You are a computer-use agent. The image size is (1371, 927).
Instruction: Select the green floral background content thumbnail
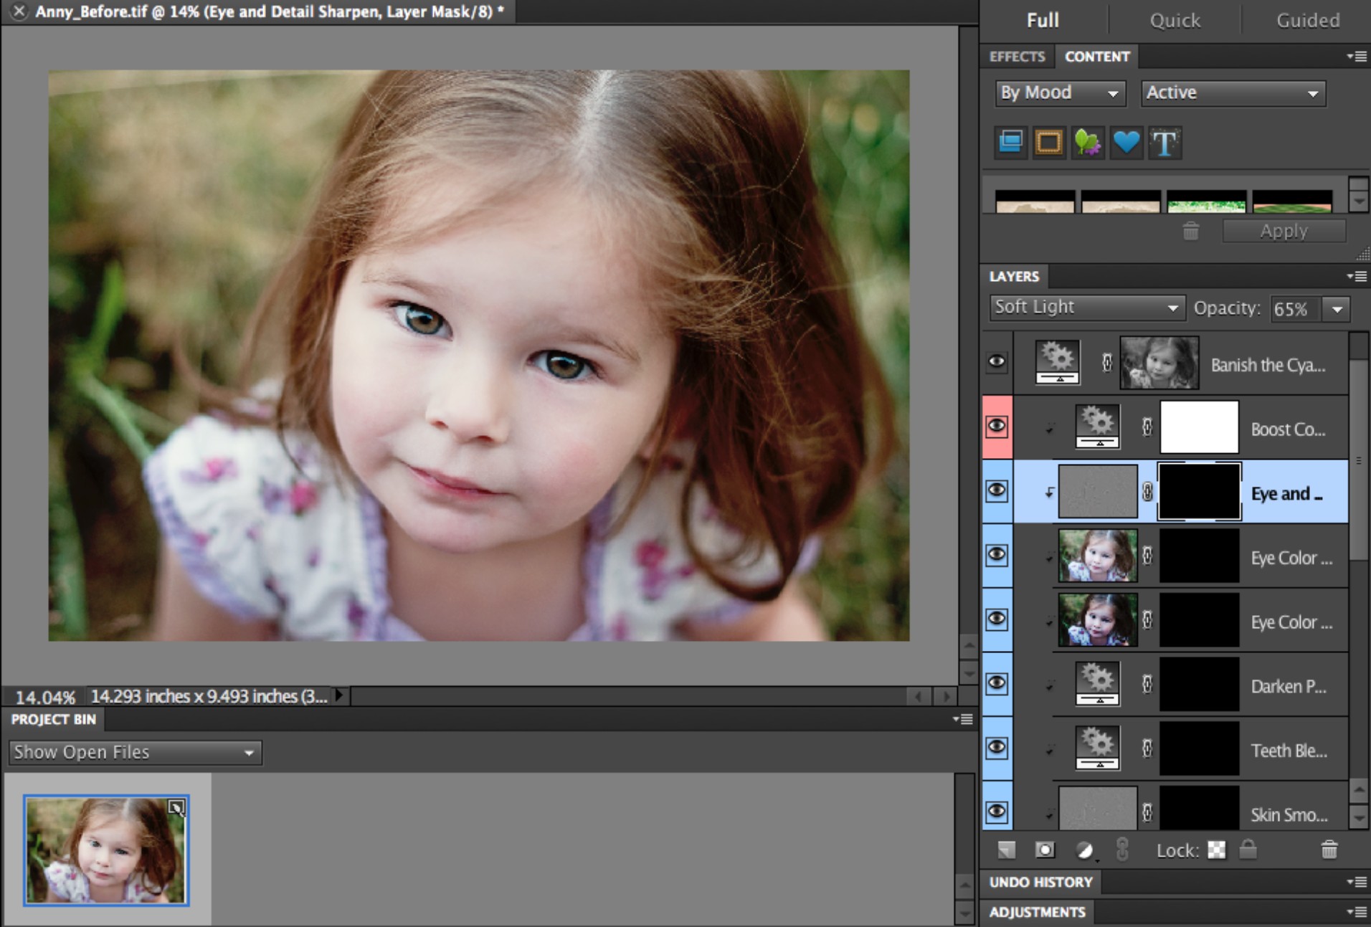(1206, 201)
